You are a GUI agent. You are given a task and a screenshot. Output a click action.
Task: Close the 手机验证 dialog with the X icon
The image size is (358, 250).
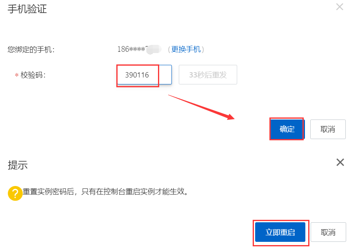(x=340, y=7)
